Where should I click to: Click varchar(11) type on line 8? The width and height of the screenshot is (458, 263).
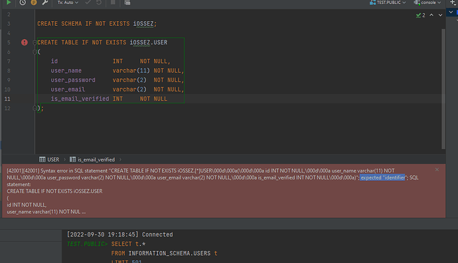tap(131, 71)
